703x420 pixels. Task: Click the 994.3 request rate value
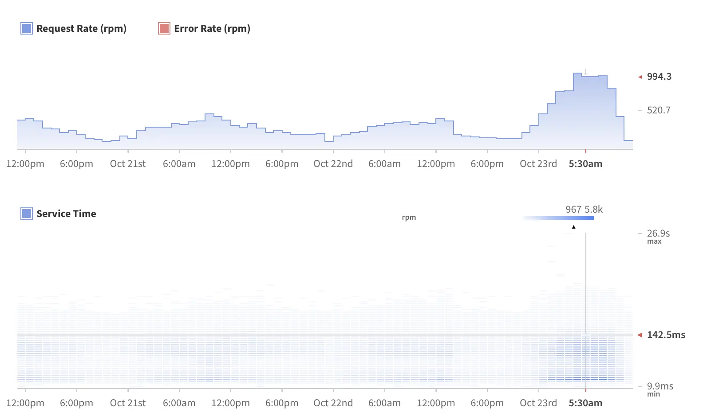point(659,77)
